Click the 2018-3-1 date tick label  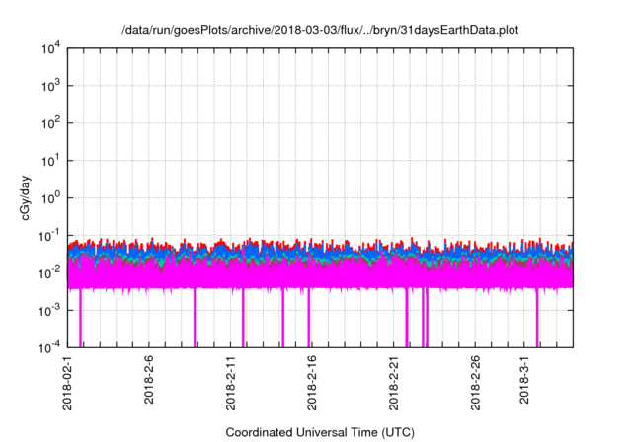(524, 379)
